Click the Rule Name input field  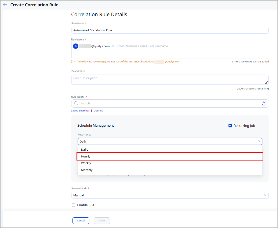170,30
